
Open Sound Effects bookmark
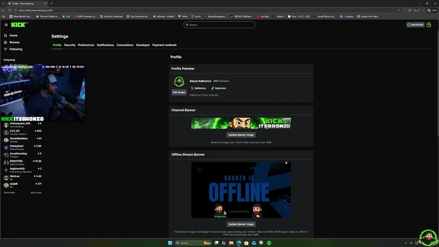(324, 16)
